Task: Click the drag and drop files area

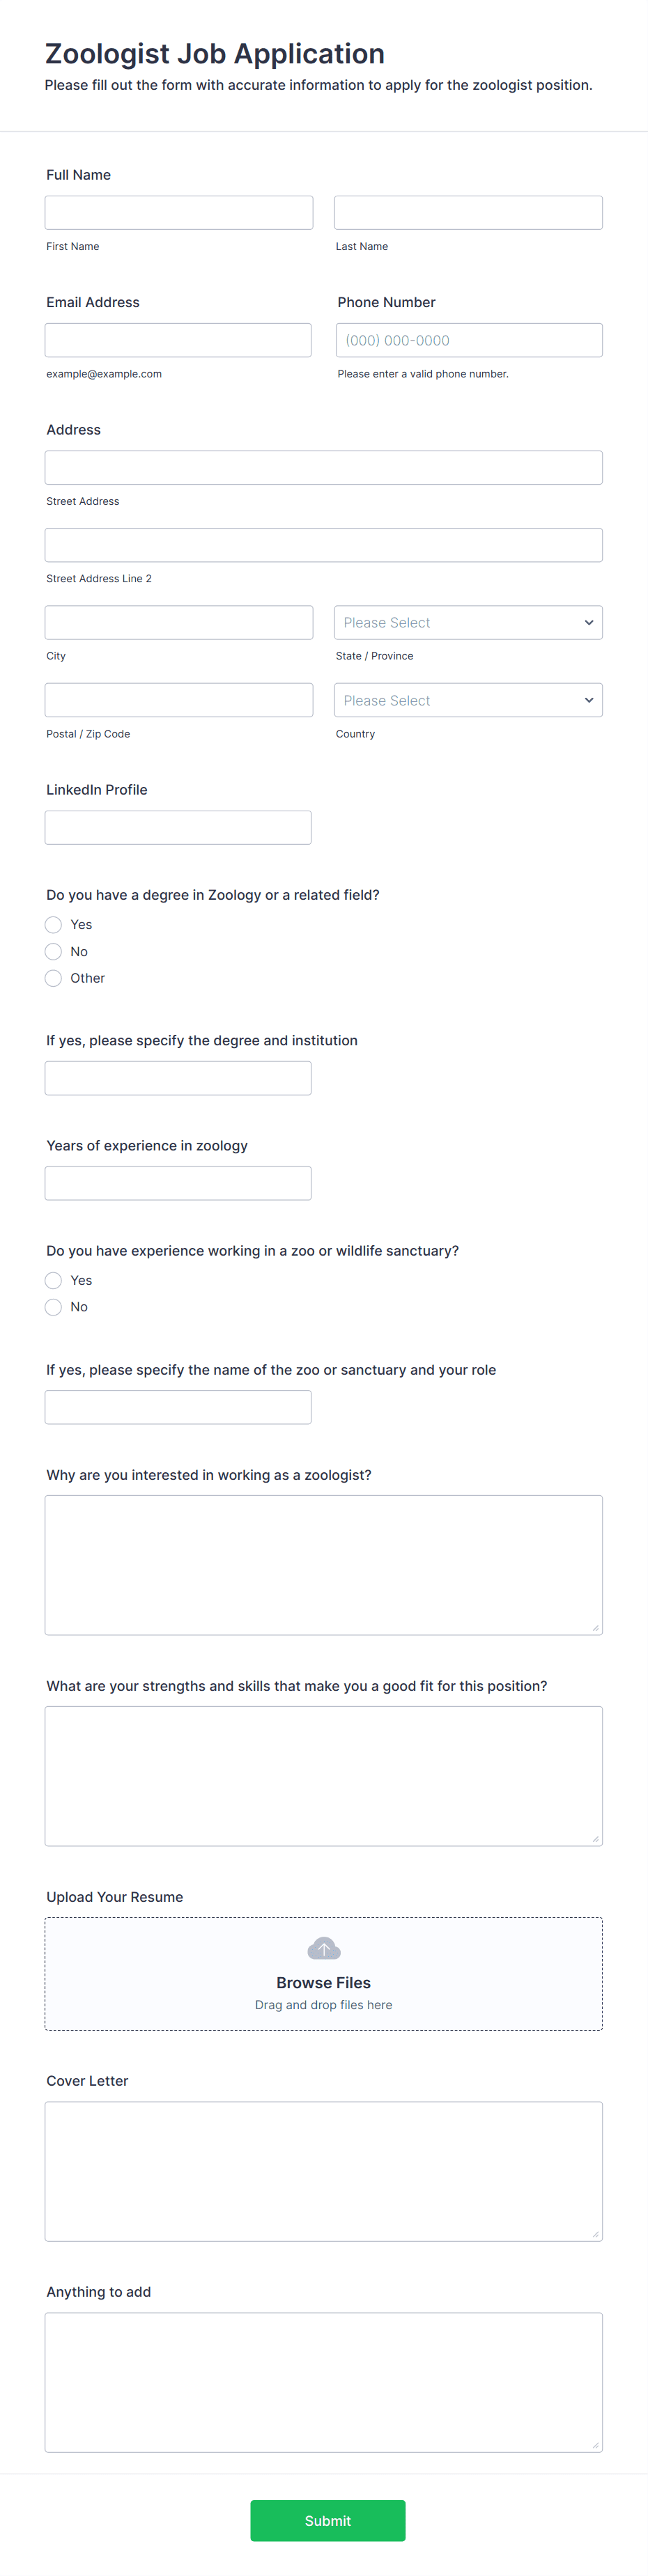Action: point(323,2004)
